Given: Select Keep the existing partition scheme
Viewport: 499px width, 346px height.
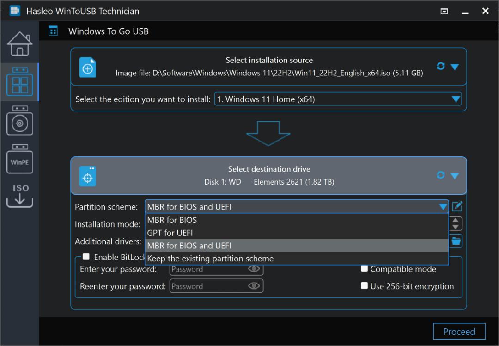Looking at the screenshot, I should click(x=297, y=259).
